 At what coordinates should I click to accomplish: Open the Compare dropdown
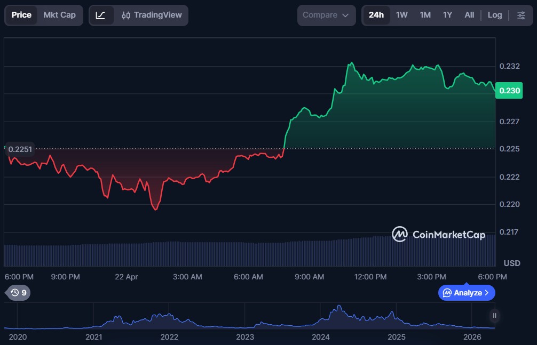pyautogui.click(x=326, y=15)
